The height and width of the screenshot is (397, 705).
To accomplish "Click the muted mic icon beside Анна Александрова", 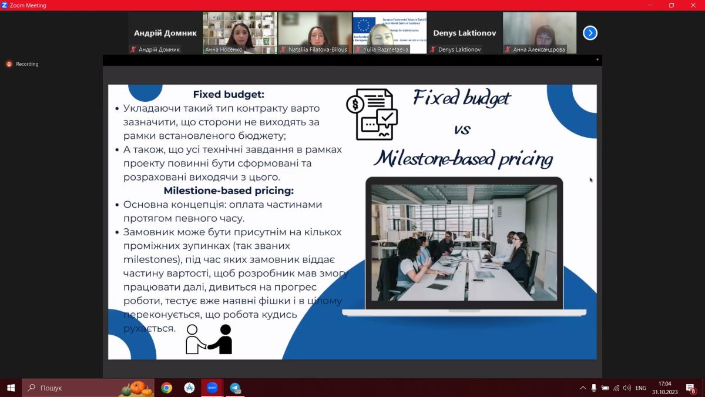I will pos(508,49).
